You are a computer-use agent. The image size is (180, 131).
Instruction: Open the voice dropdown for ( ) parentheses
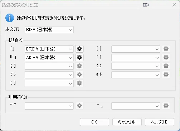pos(49,75)
